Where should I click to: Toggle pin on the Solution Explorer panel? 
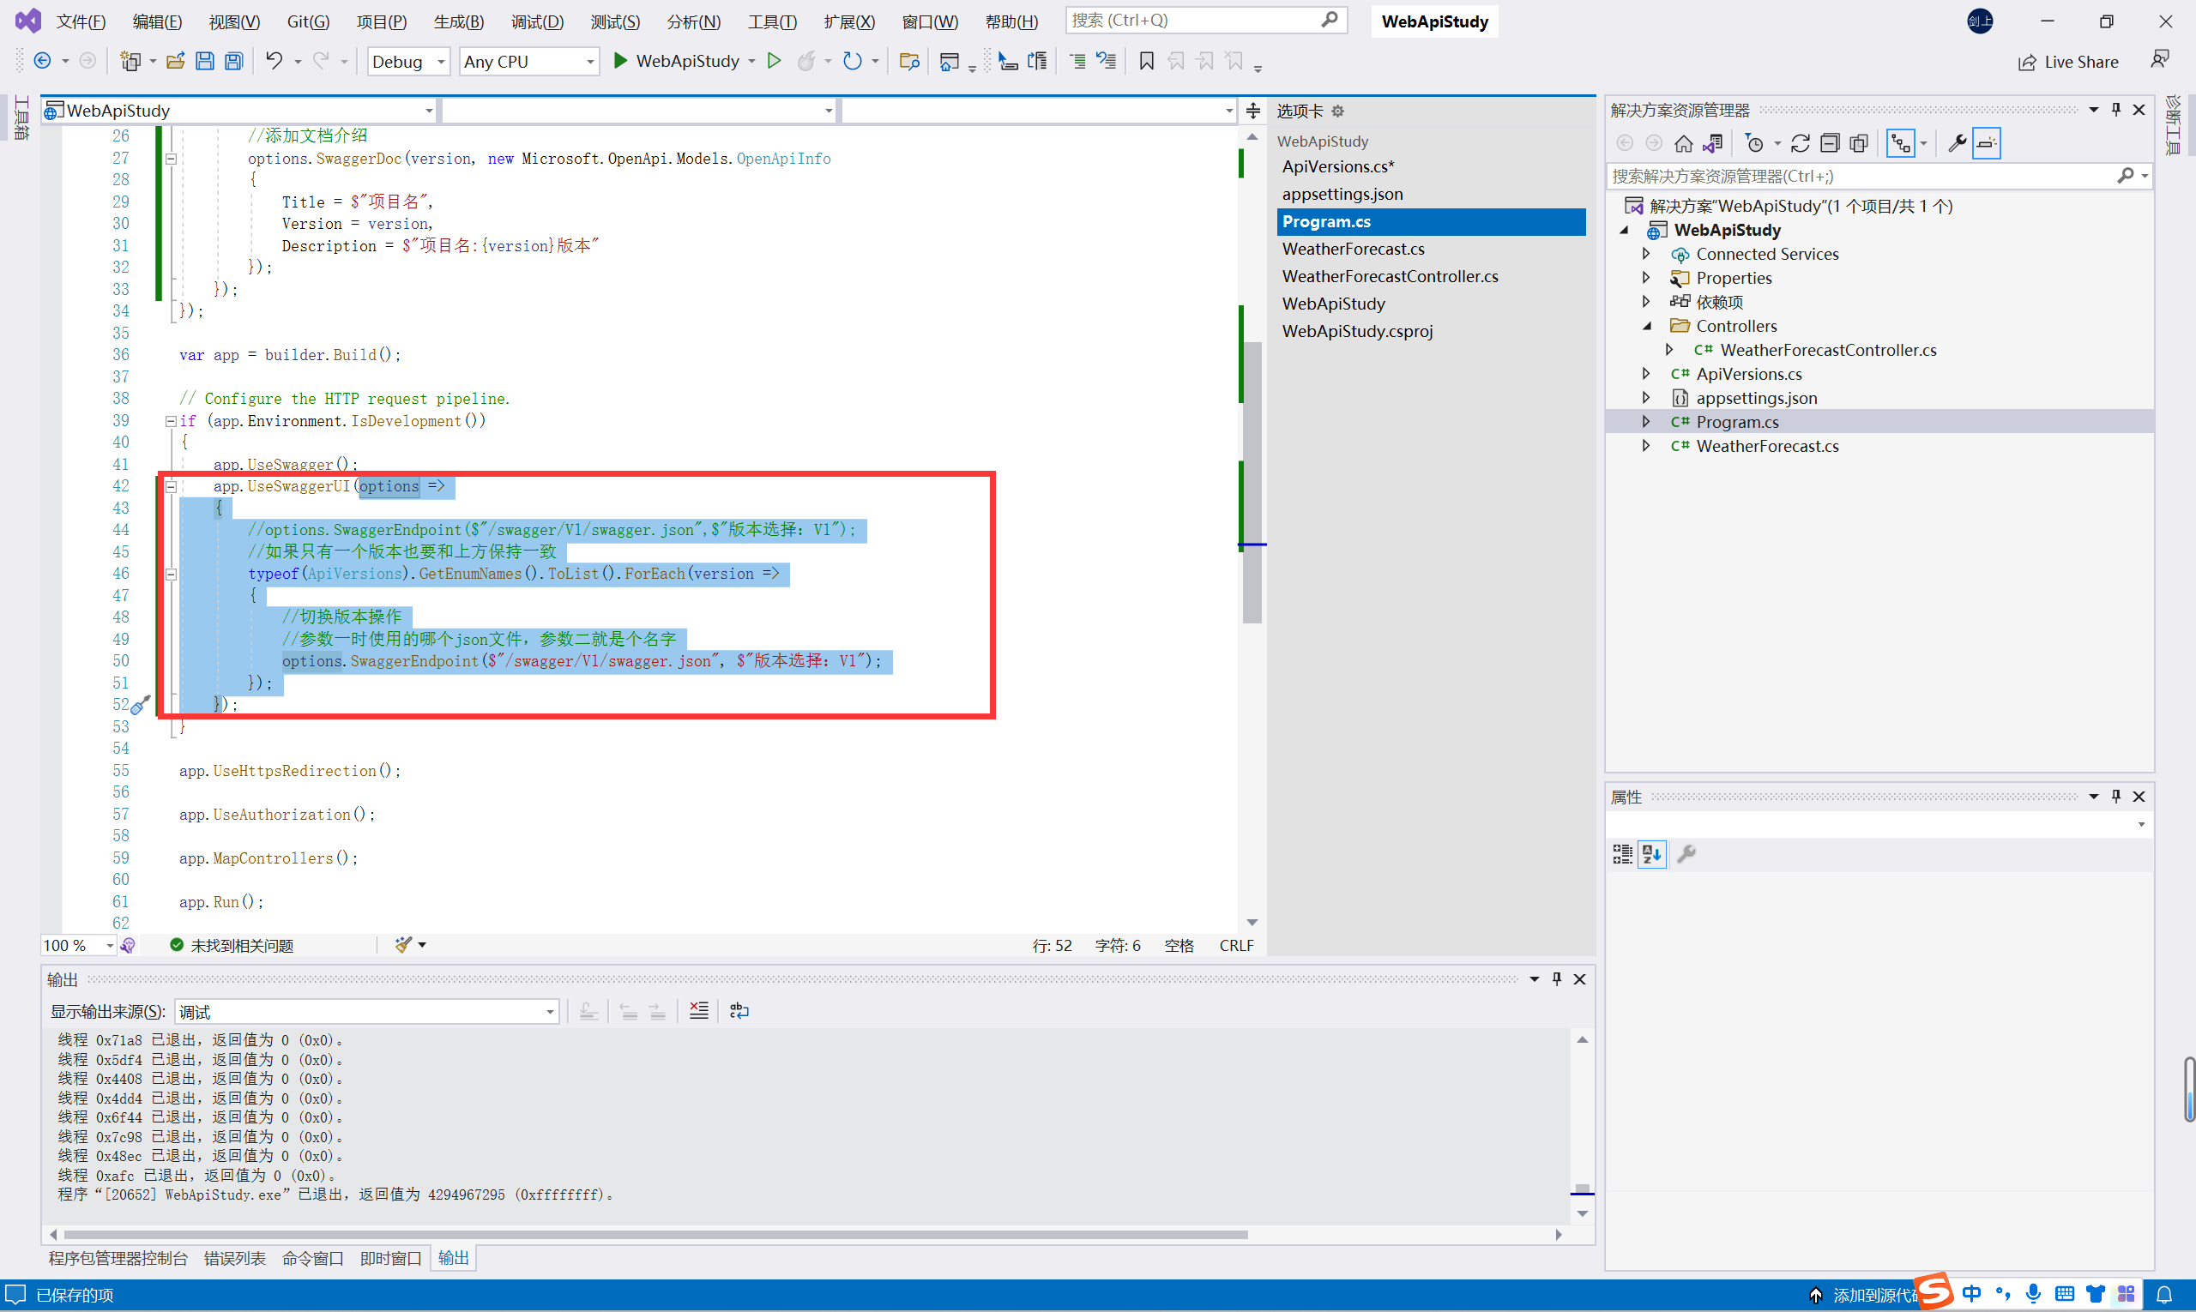point(2115,110)
